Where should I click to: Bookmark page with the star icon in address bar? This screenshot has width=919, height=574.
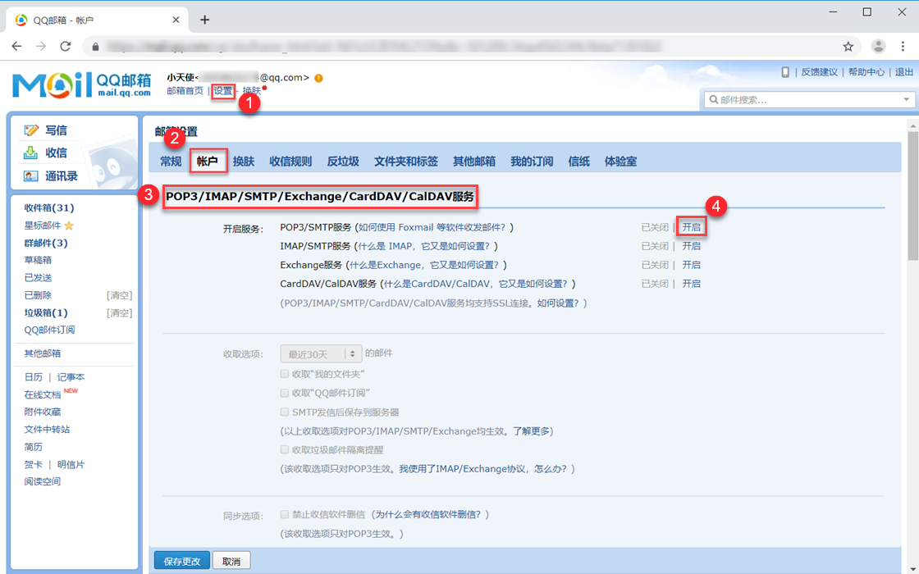coord(848,46)
